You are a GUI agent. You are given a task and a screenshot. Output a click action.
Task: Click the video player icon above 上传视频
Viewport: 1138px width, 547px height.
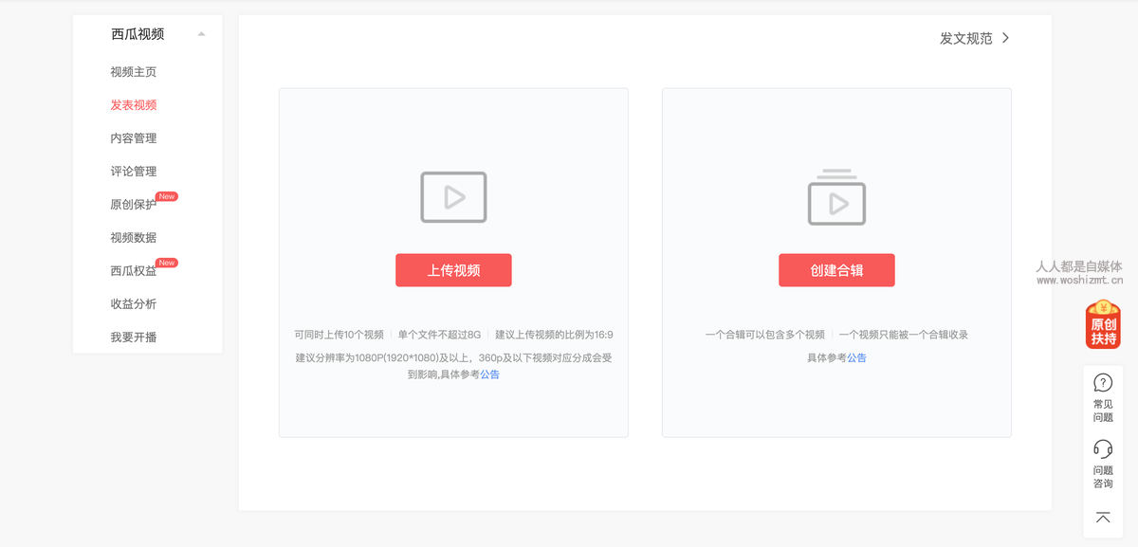(453, 197)
